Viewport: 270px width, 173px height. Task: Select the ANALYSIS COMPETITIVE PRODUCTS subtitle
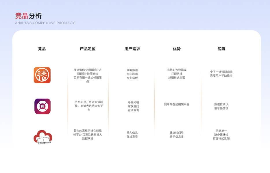click(45, 23)
